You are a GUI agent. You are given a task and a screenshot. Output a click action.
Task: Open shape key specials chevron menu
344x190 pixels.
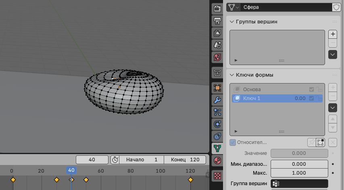[x=333, y=108]
